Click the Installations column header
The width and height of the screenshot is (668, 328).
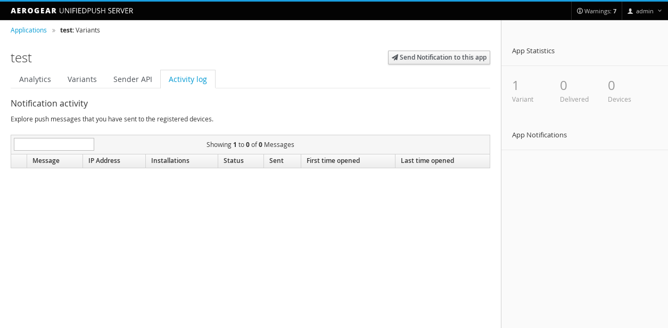coord(170,161)
